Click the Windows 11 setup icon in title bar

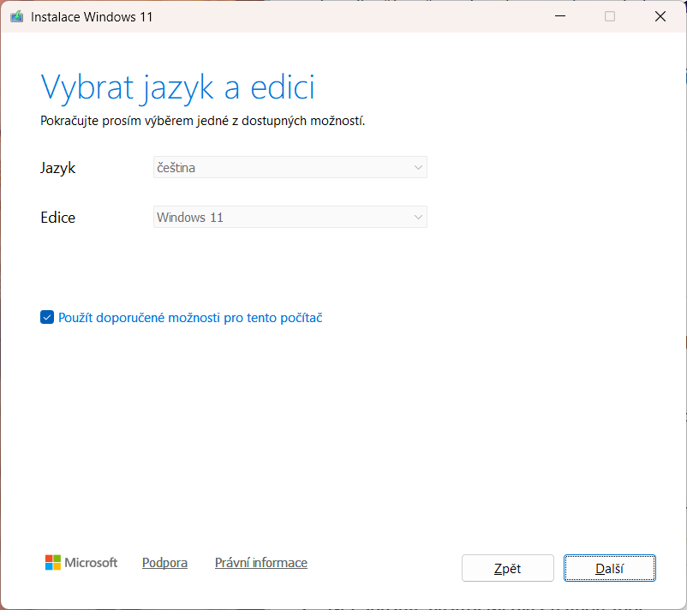click(16, 16)
